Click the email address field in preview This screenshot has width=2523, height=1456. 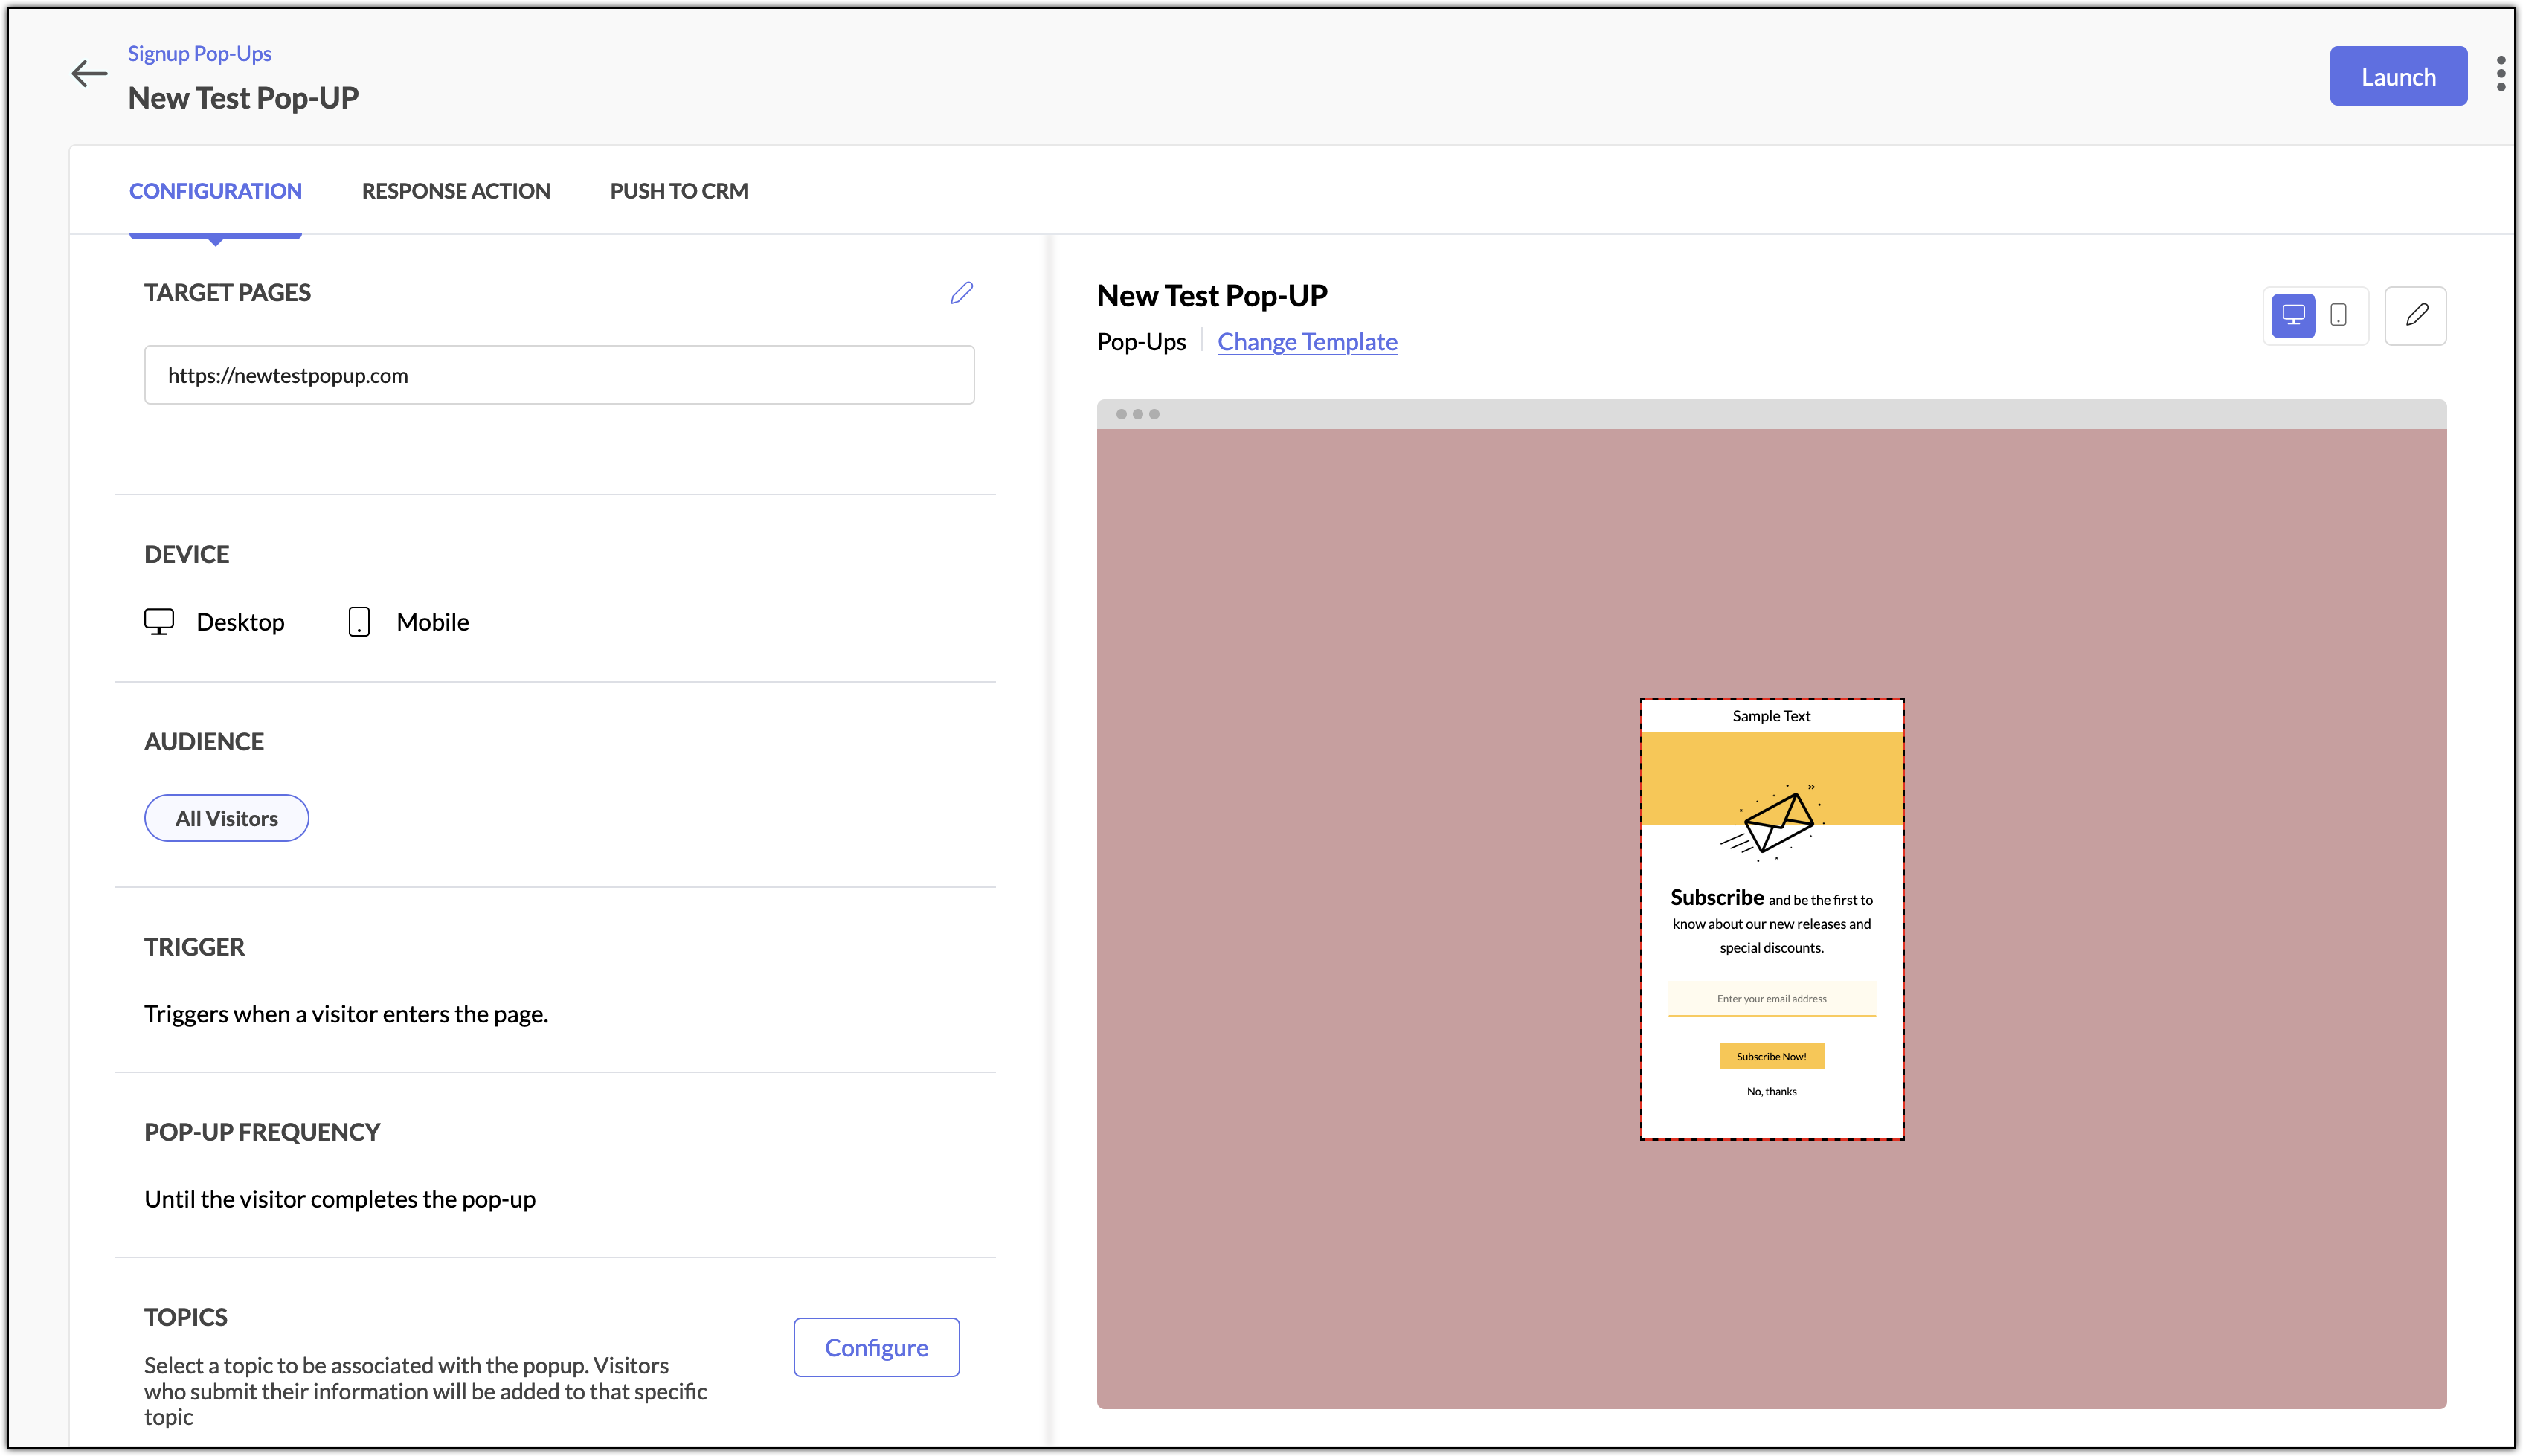1771,998
